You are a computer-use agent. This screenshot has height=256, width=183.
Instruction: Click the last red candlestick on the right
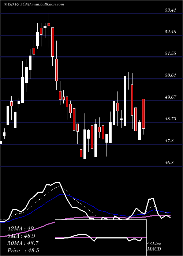tap(143, 114)
